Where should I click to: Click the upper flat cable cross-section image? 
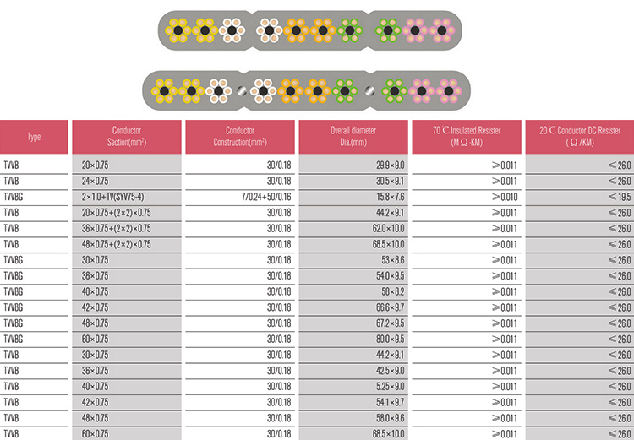tap(309, 31)
